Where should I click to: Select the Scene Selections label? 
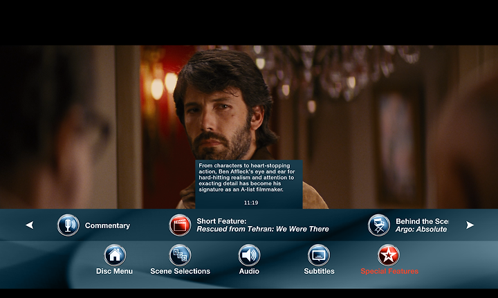(180, 271)
